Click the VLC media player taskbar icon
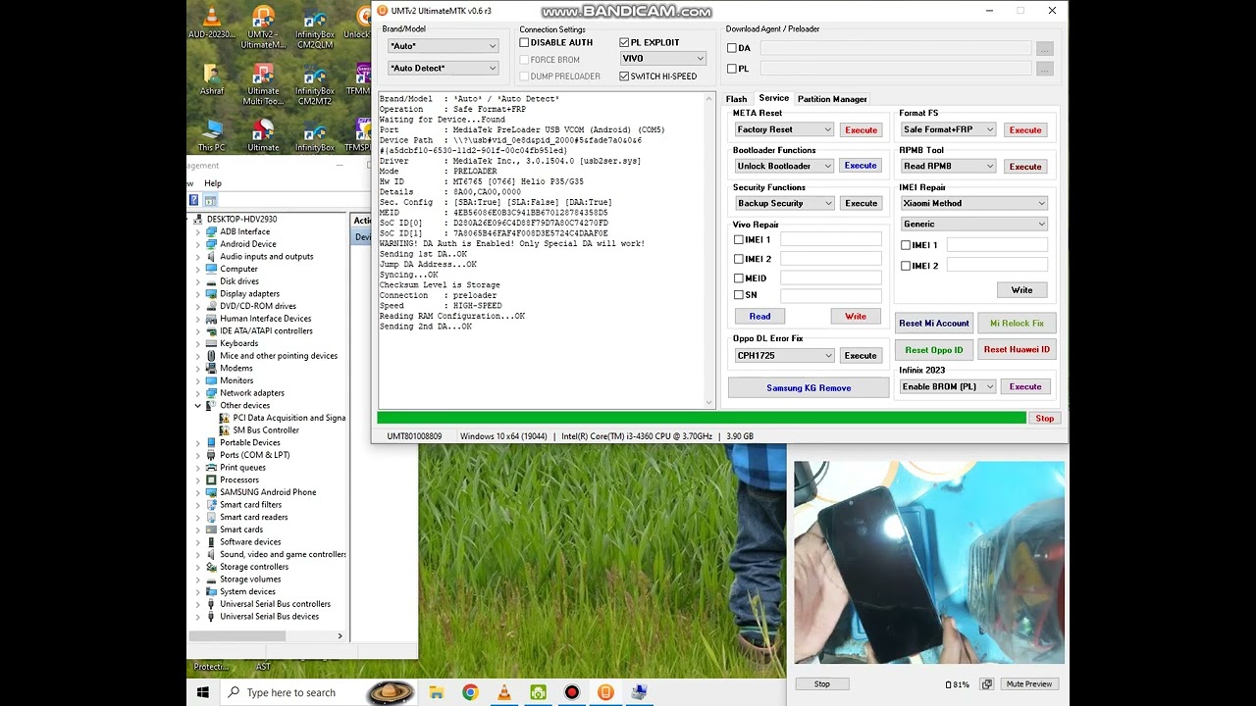This screenshot has width=1256, height=706. point(504,692)
